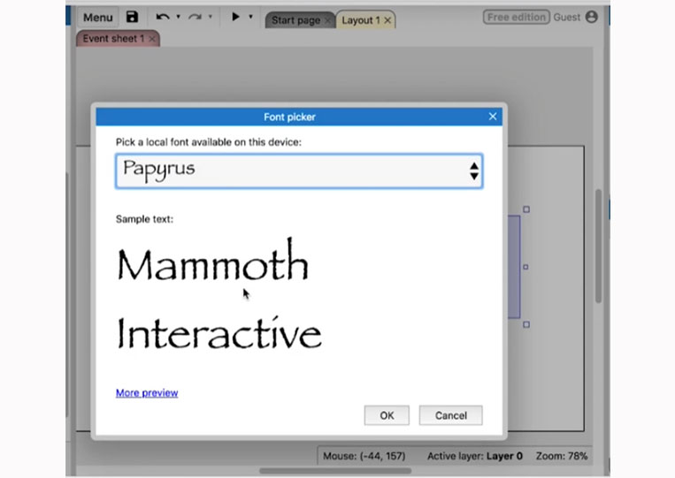The width and height of the screenshot is (675, 478).
Task: Close the Event sheet 1 tab
Action: pos(152,39)
